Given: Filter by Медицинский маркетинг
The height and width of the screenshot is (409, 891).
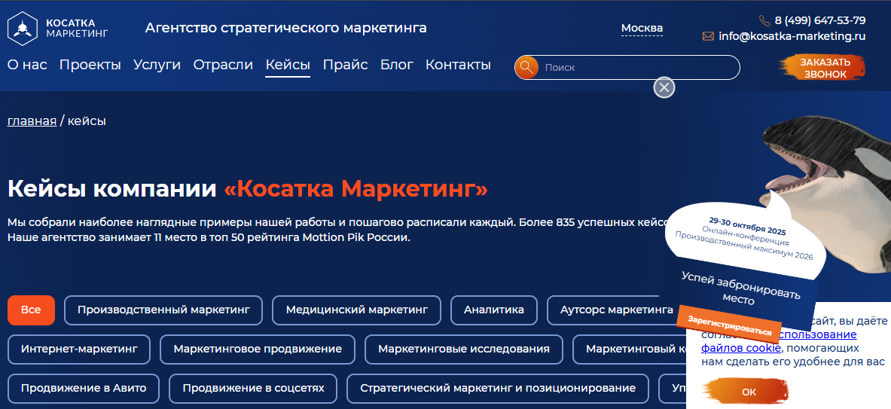Looking at the screenshot, I should coord(356,310).
